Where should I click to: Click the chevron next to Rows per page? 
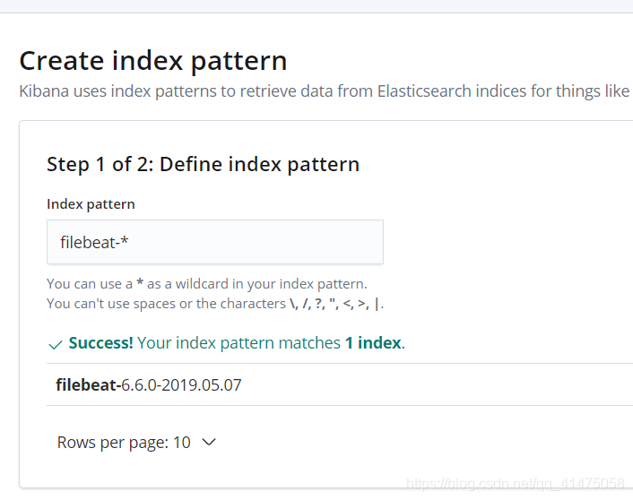209,443
